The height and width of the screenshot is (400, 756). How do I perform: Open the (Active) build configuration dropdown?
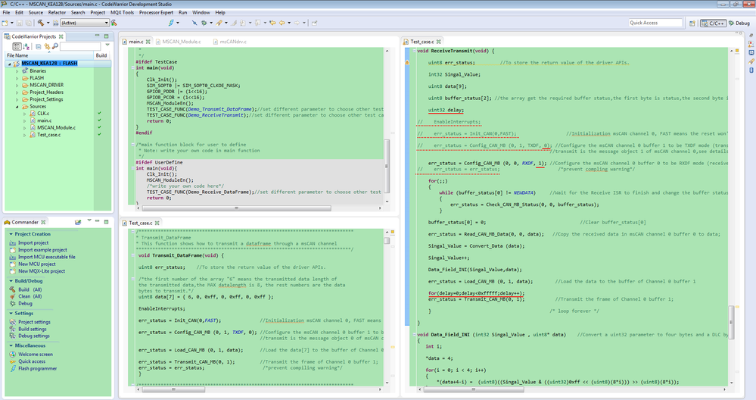click(x=83, y=23)
